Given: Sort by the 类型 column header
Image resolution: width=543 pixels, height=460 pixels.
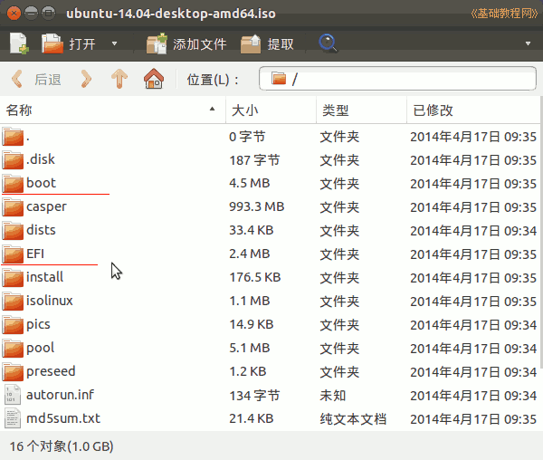Looking at the screenshot, I should point(361,110).
